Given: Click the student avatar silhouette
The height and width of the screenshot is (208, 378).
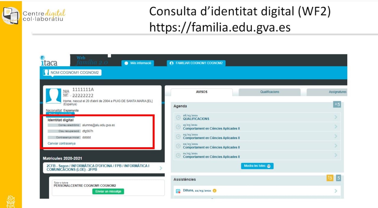Looking at the screenshot, I should click(x=53, y=96).
